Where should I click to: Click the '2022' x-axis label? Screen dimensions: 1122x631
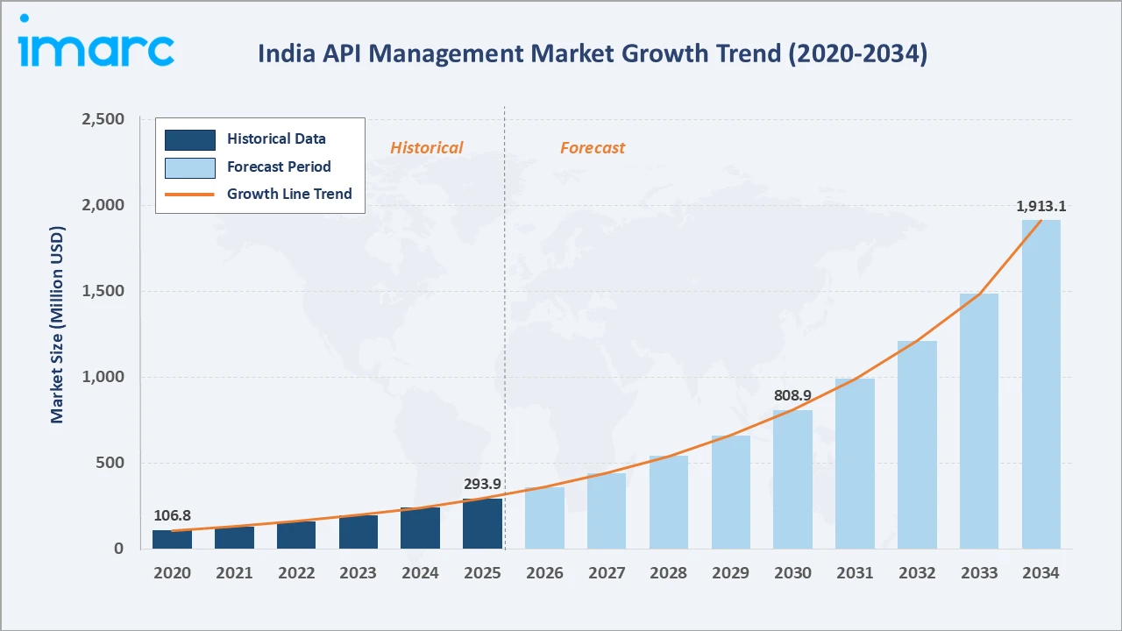(x=296, y=573)
